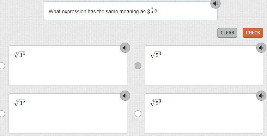Viewport: 267px width, 136px height.
Task: Select radio button for fifth root of 3^4
Action: (x=2, y=66)
